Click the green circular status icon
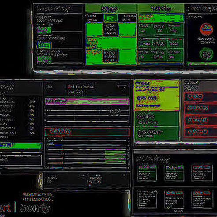The image size is (217, 217). click(x=206, y=54)
